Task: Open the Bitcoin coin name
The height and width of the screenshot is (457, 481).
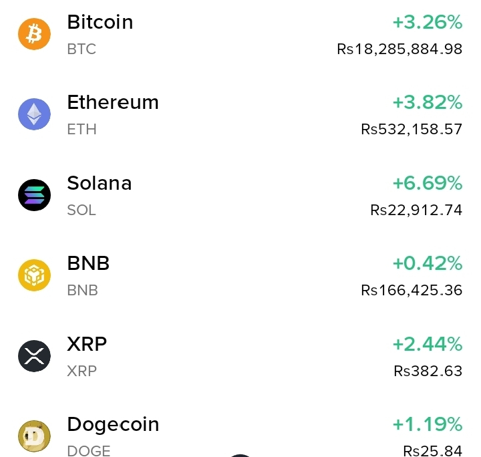Action: [x=100, y=22]
